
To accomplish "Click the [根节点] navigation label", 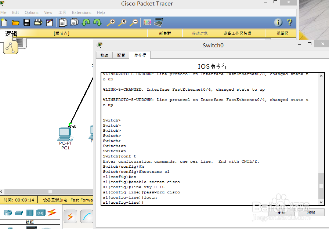I will click(61, 33).
